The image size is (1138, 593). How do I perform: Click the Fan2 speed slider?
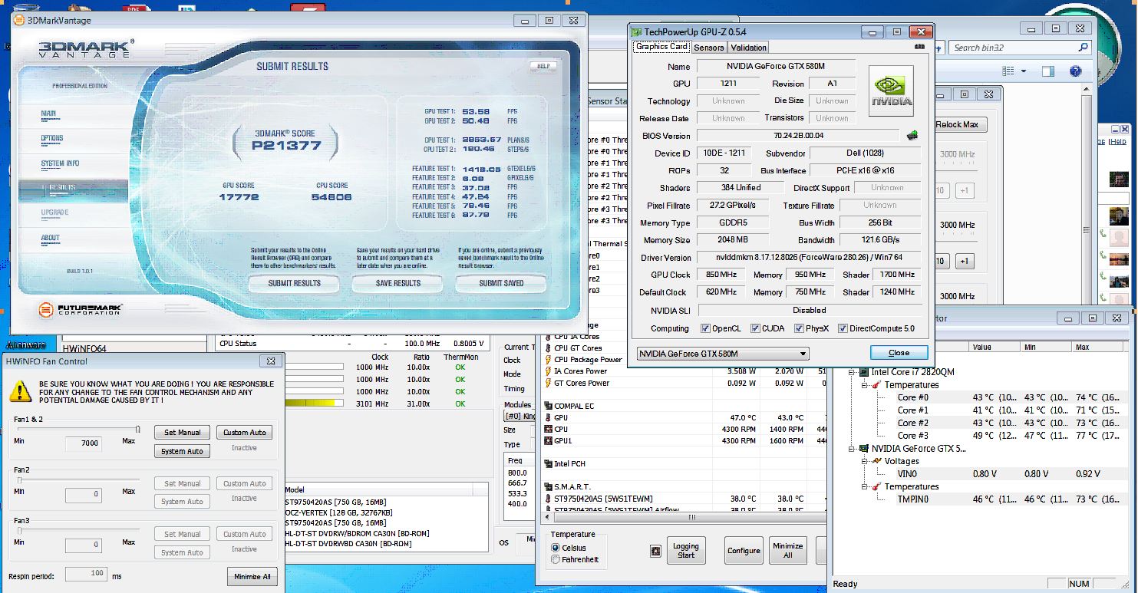tap(78, 480)
